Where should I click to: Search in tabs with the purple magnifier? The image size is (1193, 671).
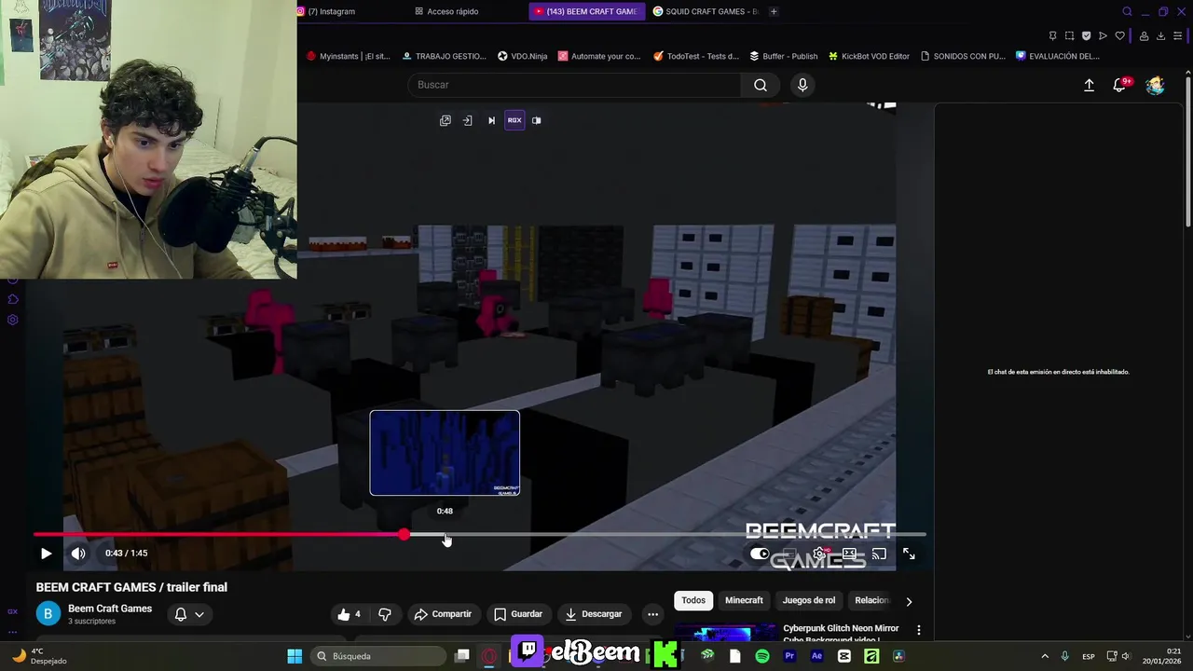1127,11
